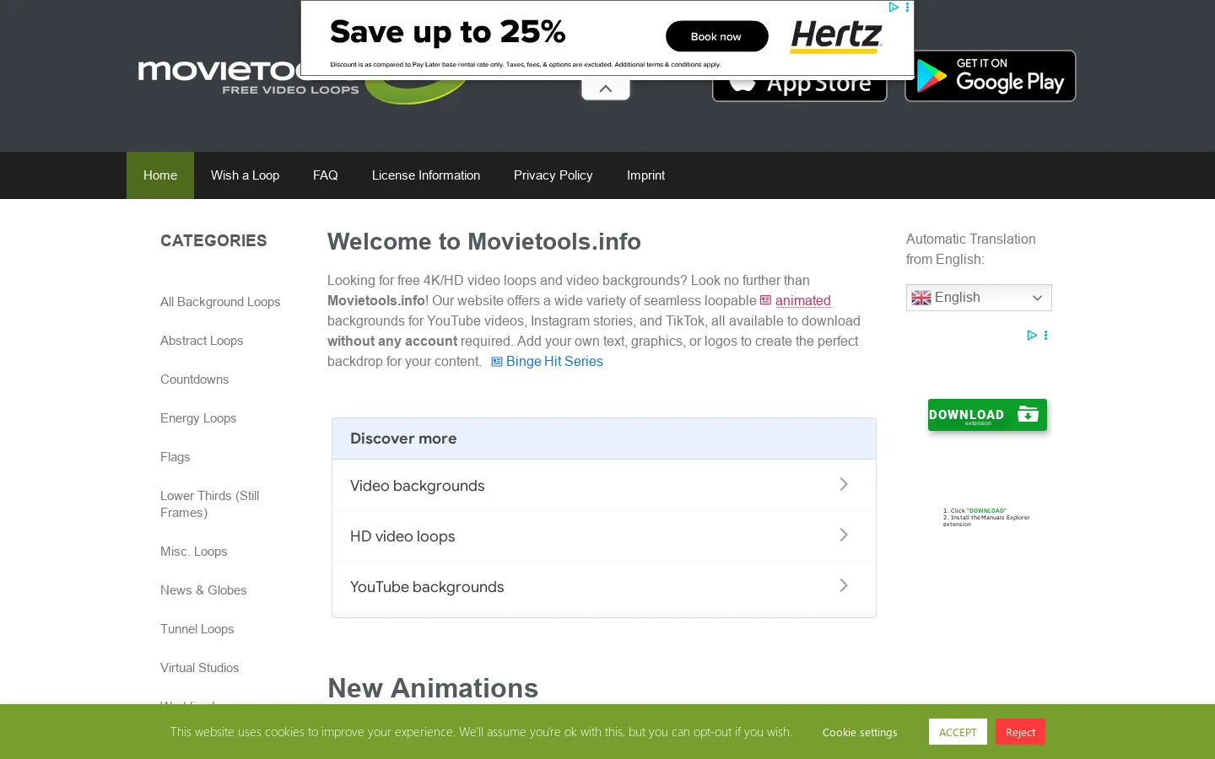The image size is (1215, 759).
Task: Click the AdChoices icon on Hertz banner
Action: click(x=893, y=7)
